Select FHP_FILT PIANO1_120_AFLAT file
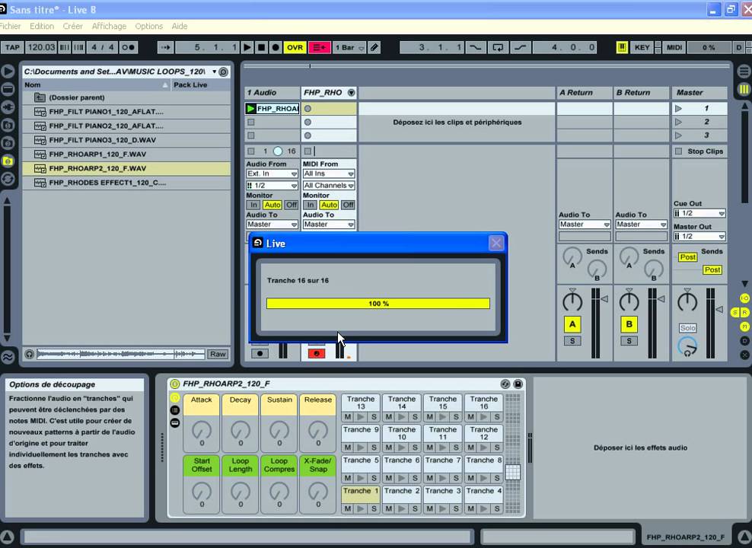752x548 pixels. coord(126,112)
